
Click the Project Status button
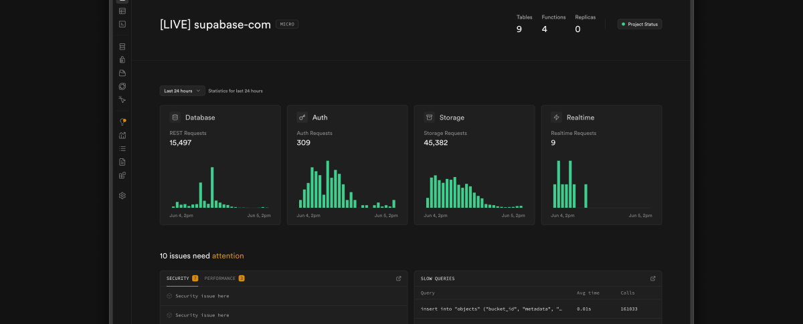click(x=640, y=24)
